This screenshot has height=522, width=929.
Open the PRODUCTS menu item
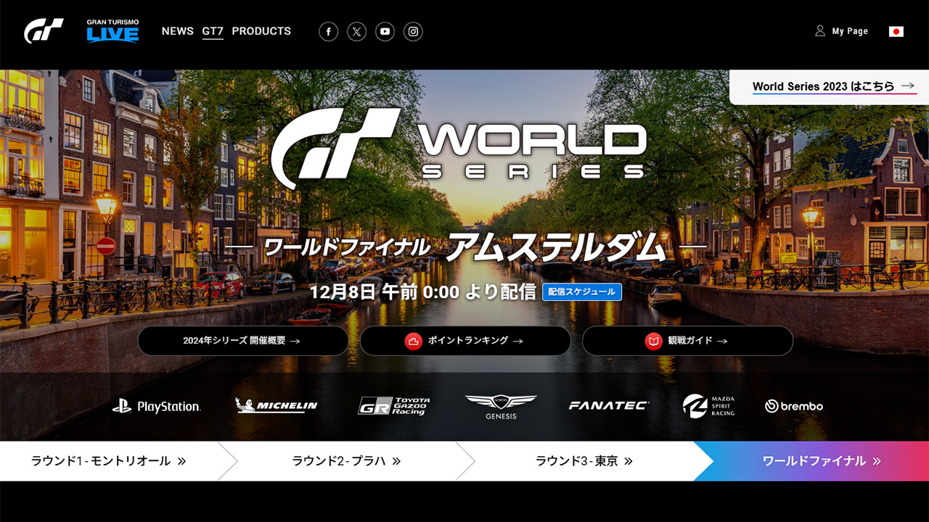(x=261, y=31)
